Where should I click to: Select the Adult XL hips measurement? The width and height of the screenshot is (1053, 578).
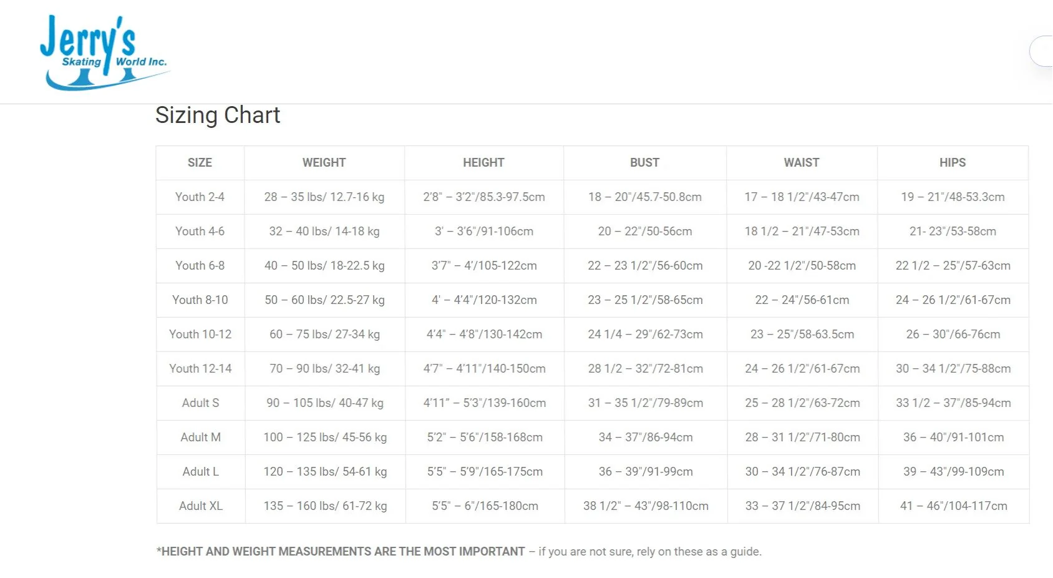coord(954,506)
